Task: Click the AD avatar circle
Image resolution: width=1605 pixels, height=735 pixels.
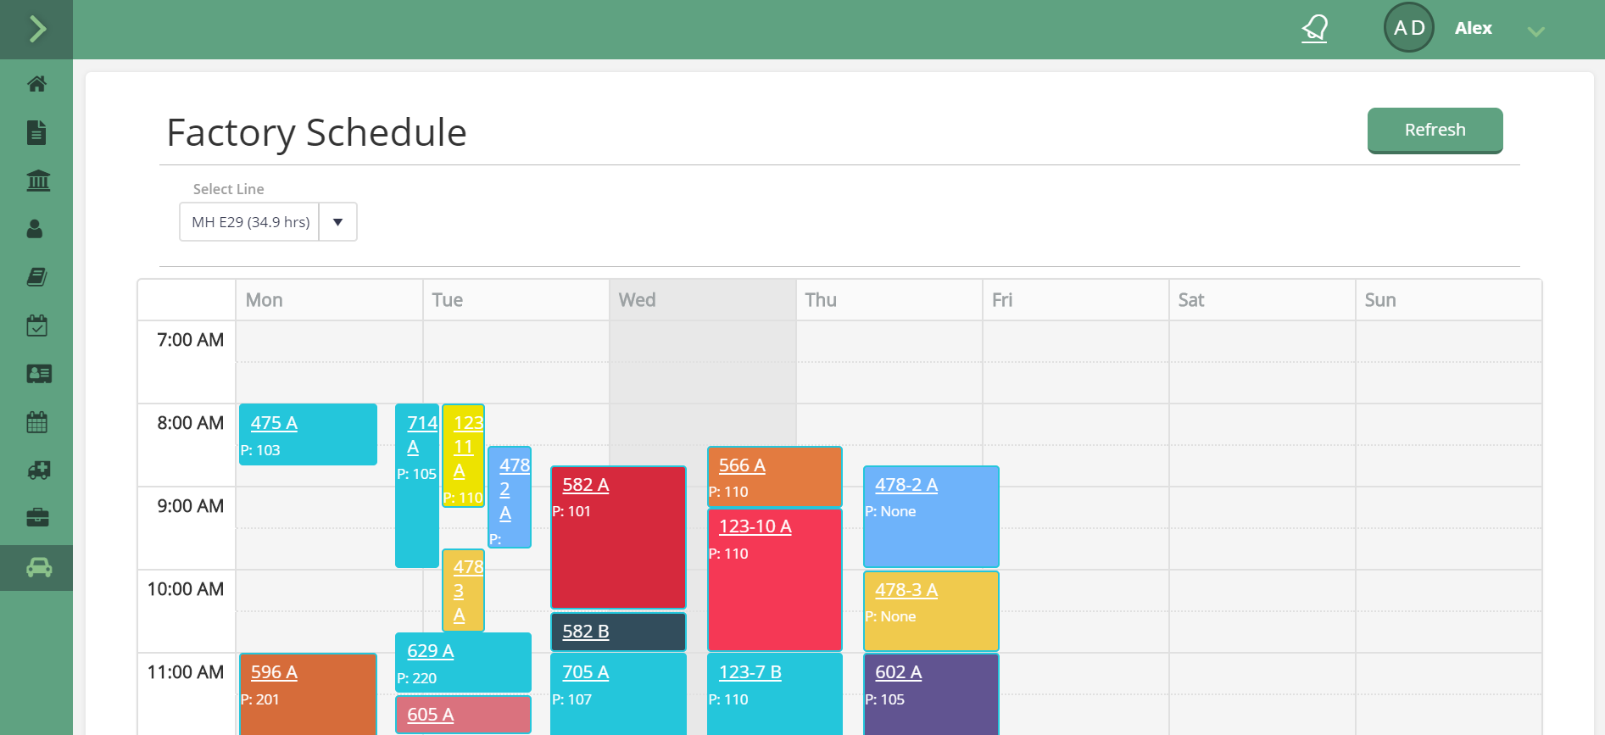Action: click(x=1408, y=28)
